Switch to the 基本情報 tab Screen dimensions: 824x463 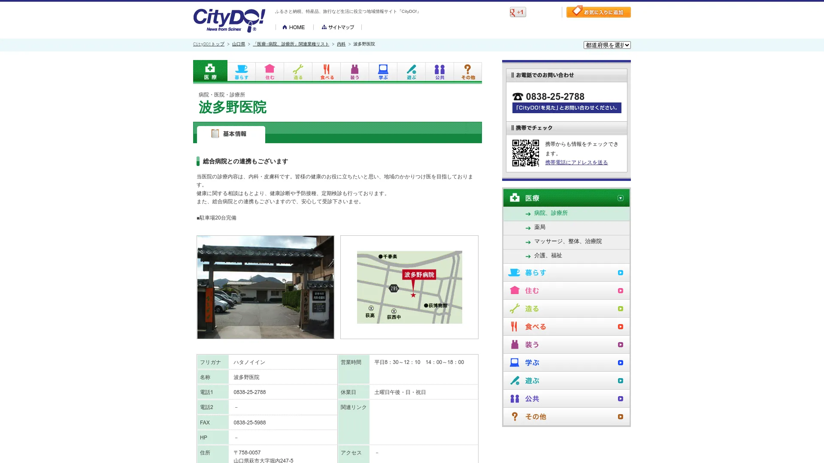point(231,134)
